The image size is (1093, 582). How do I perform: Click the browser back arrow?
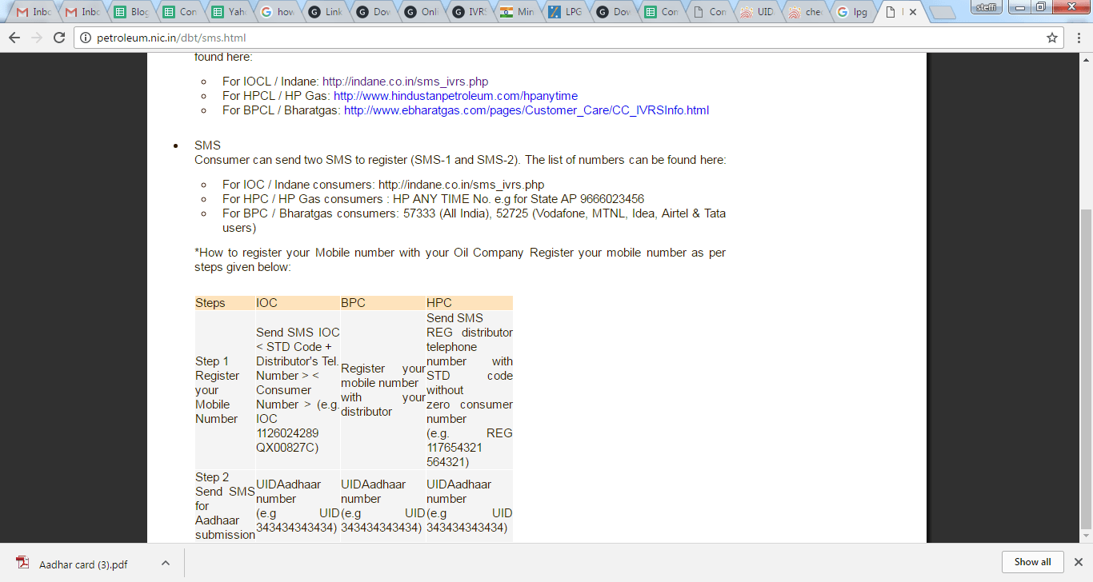14,38
